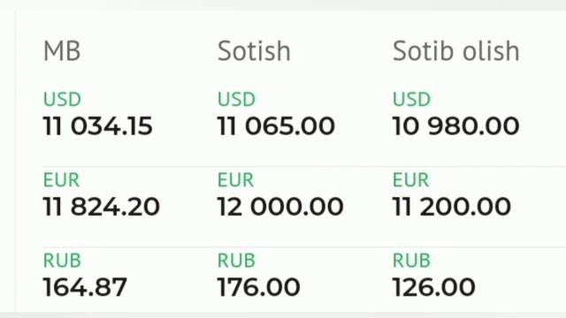This screenshot has height=318, width=566.
Task: Select the MB column header
Action: click(x=62, y=51)
